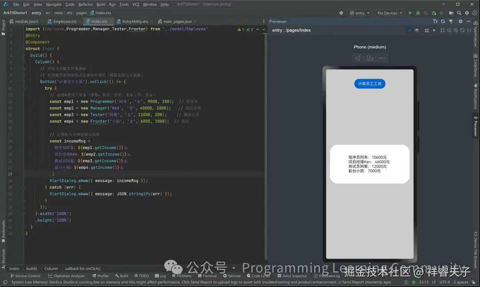The height and width of the screenshot is (287, 480).
Task: Open the user account avatar icon
Action: coord(475,13)
